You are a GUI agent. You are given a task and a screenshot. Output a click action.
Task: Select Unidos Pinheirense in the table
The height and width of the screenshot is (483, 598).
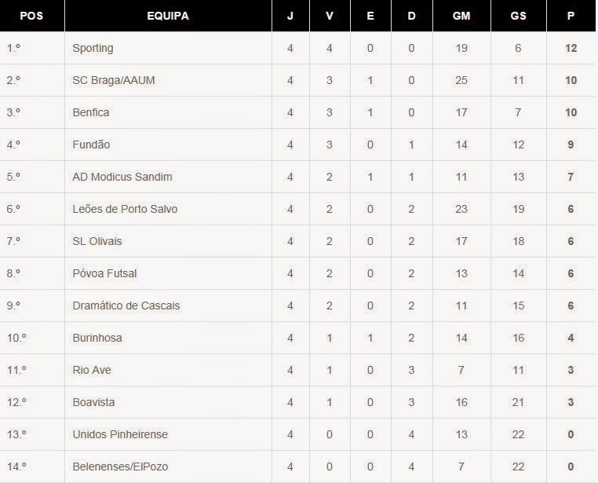coord(120,434)
